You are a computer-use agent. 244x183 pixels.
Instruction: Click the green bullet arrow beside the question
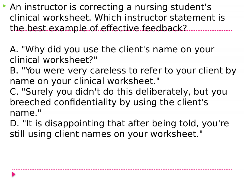click(x=5, y=6)
